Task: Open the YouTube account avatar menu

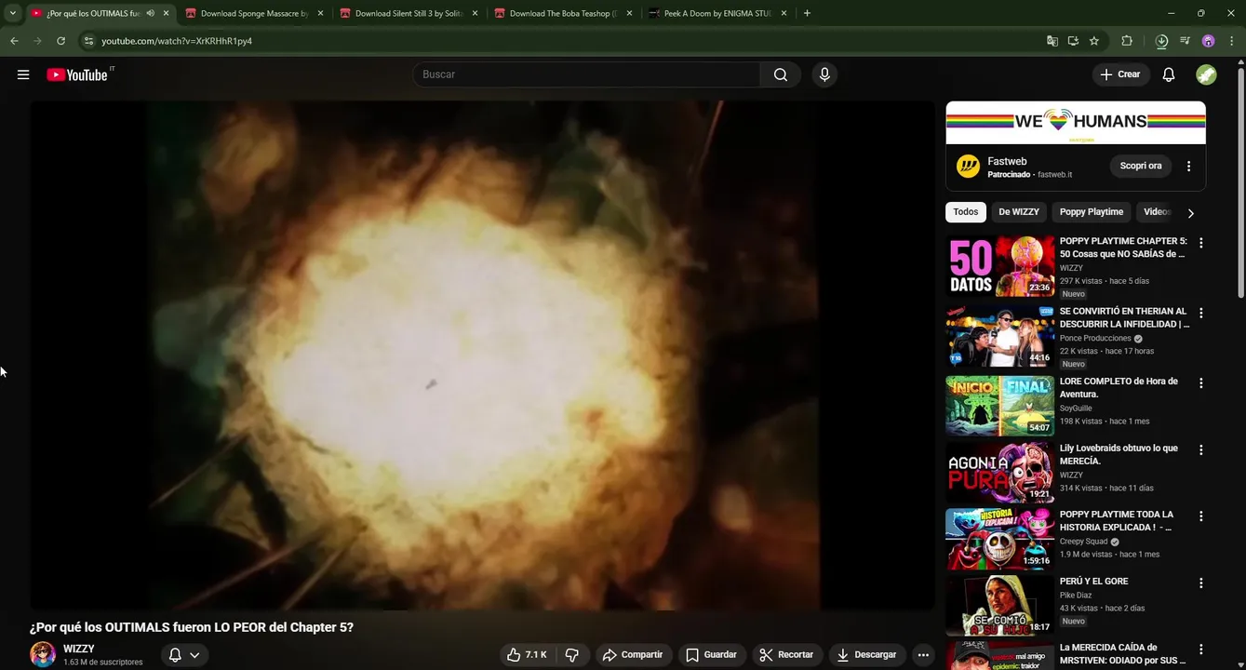Action: pyautogui.click(x=1206, y=74)
